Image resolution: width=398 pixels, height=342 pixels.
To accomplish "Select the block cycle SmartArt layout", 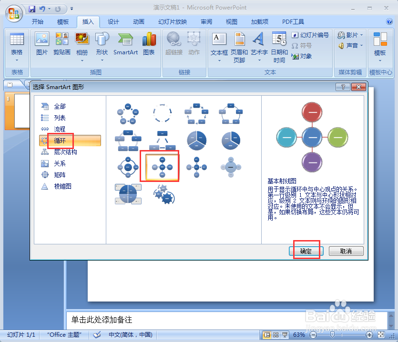I will point(196,114).
